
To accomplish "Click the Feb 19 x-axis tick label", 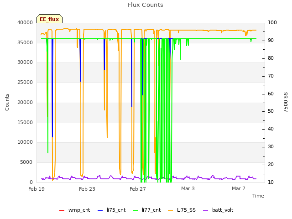I will click(36, 189).
